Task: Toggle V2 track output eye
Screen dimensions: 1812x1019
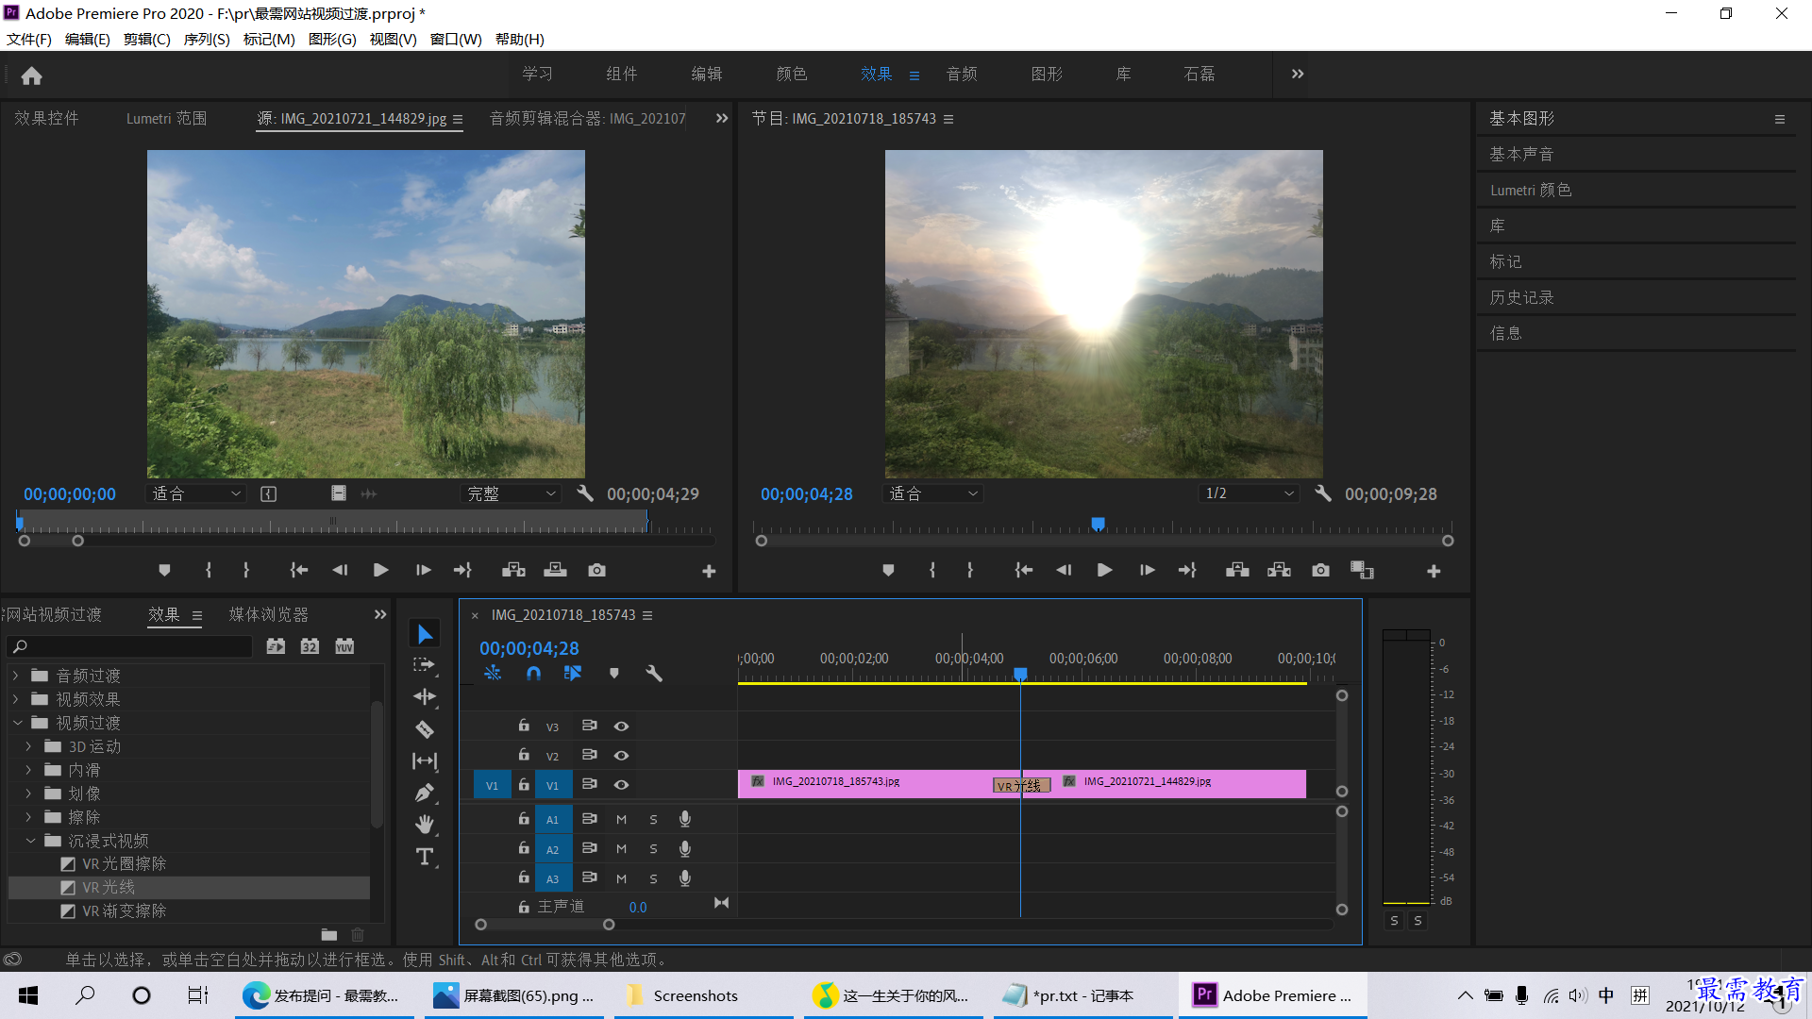Action: (x=621, y=756)
